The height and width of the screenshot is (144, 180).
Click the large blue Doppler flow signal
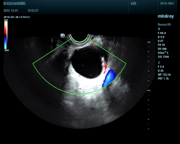(109, 78)
